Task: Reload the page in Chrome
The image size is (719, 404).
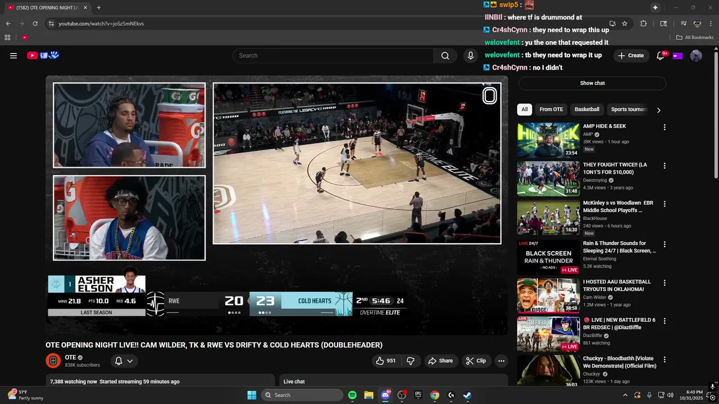Action: 35,24
